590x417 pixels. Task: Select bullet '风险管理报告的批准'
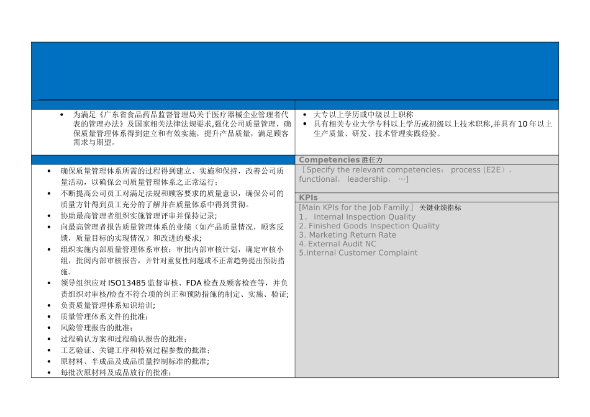(x=97, y=328)
